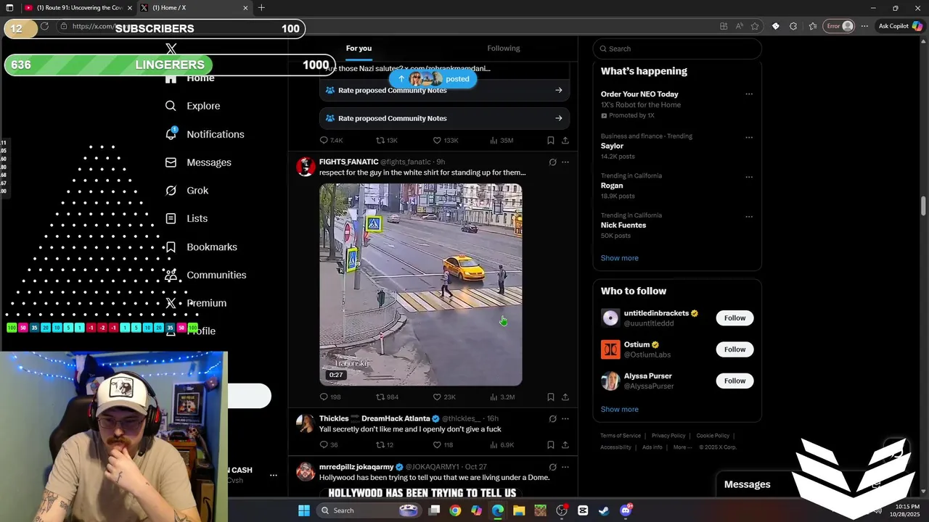
Task: Open Notifications in X sidebar
Action: tap(205, 134)
